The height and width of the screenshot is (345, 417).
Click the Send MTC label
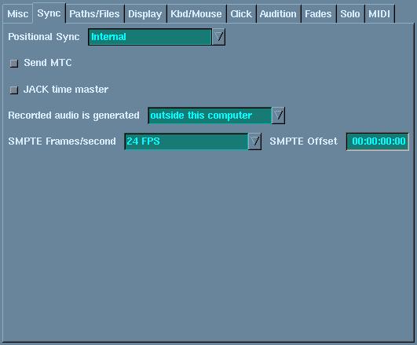pyautogui.click(x=48, y=63)
